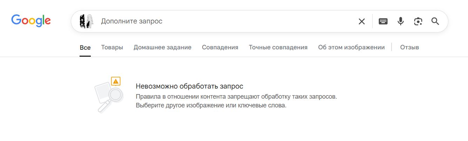The width and height of the screenshot is (468, 141).
Task: Click the orange warning triangle icon
Action: (116, 82)
